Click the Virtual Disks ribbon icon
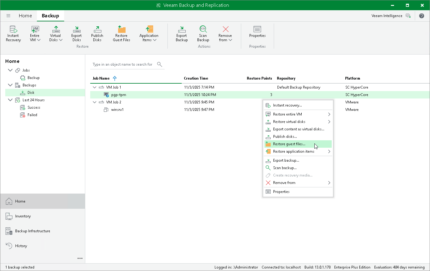The image size is (430, 271). click(56, 29)
